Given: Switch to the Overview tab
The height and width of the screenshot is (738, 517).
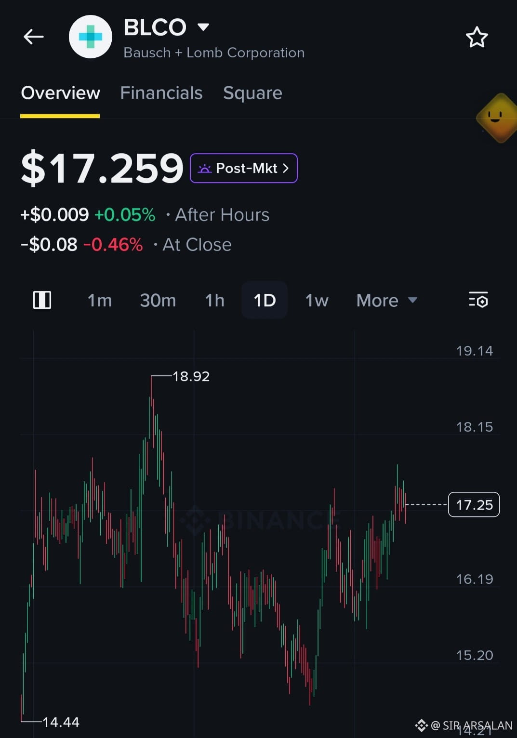Looking at the screenshot, I should tap(60, 93).
